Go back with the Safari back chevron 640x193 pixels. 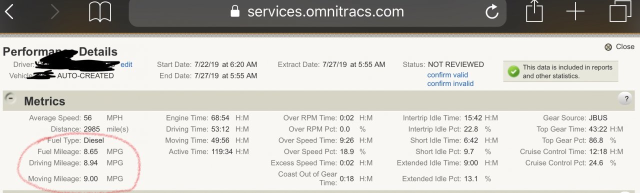click(x=9, y=11)
